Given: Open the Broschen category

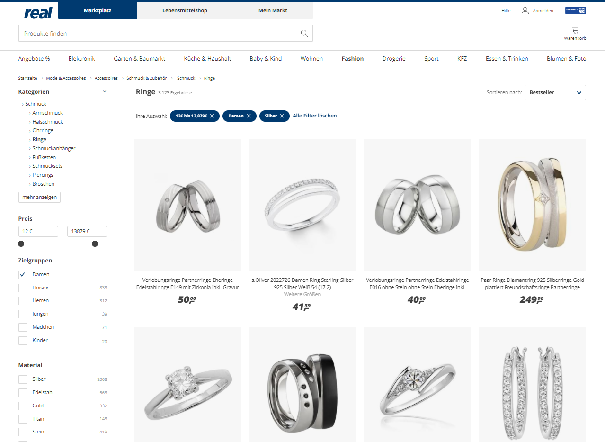Looking at the screenshot, I should (43, 184).
